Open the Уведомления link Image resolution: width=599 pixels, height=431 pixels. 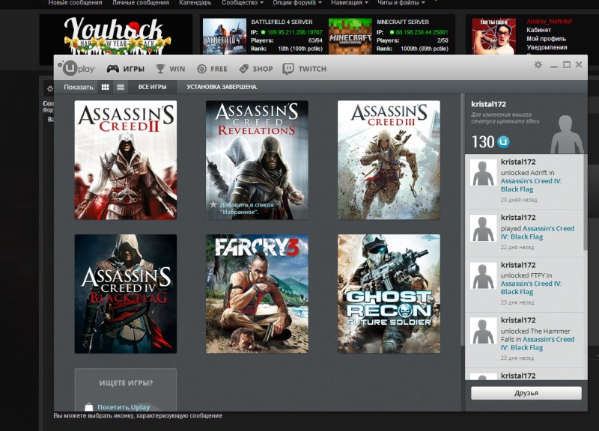[x=547, y=47]
